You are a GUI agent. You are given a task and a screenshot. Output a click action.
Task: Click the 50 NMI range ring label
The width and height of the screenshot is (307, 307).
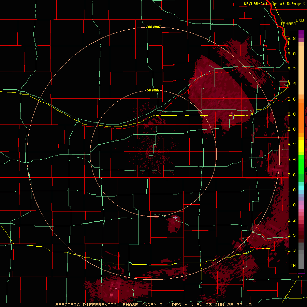153,90
